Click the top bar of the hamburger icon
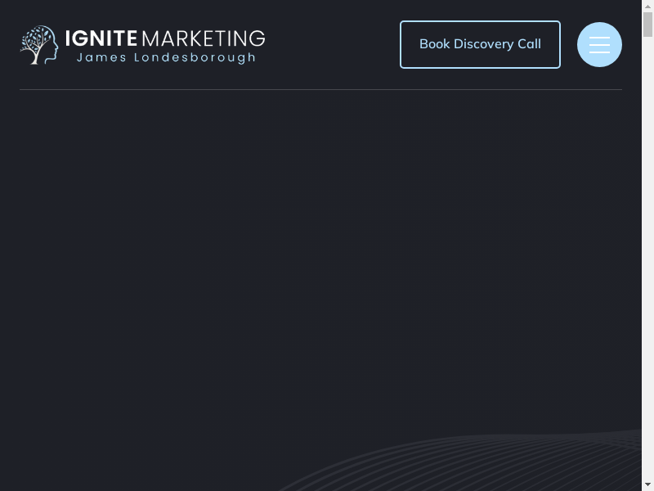The image size is (654, 491). pyautogui.click(x=599, y=37)
